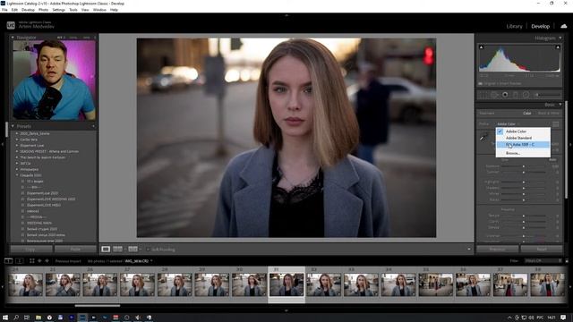Click the second window display icon
573x322 pixels.
pos(20,261)
